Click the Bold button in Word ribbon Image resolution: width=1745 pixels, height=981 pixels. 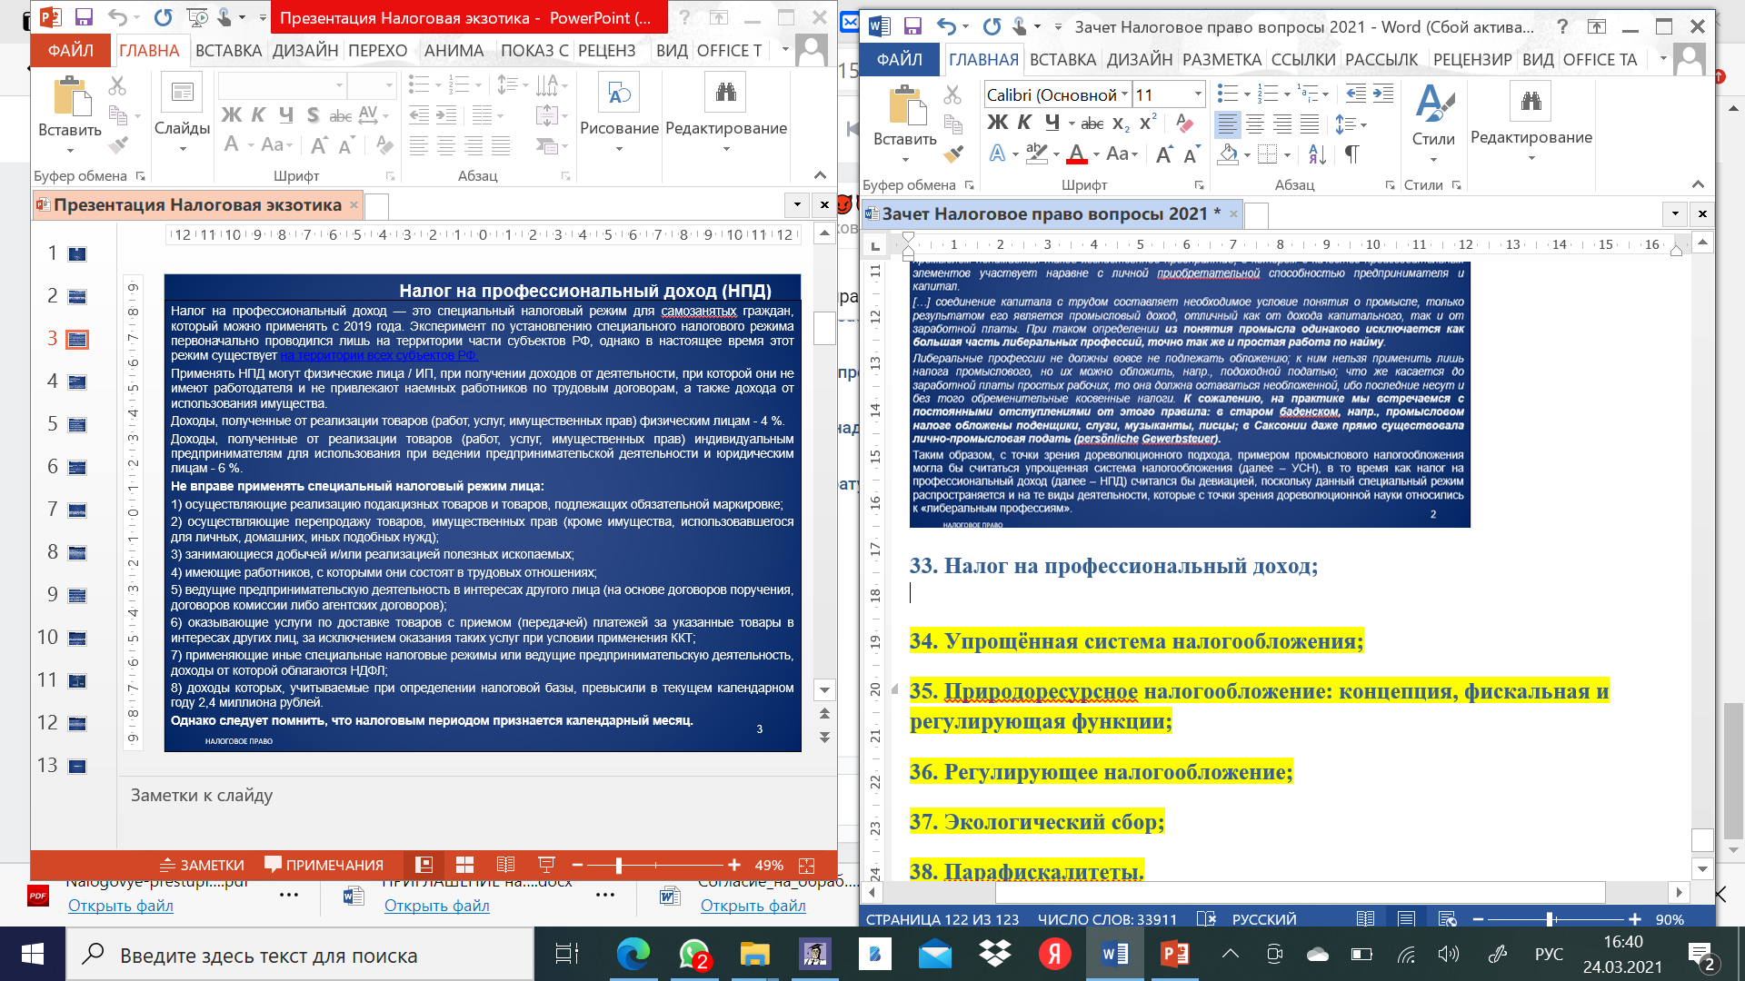coord(997,123)
